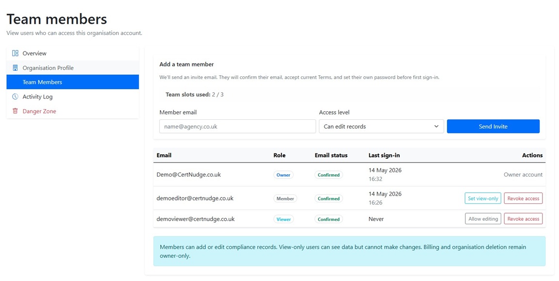Click the 'Team slots used: 2 / 3' text

[195, 95]
